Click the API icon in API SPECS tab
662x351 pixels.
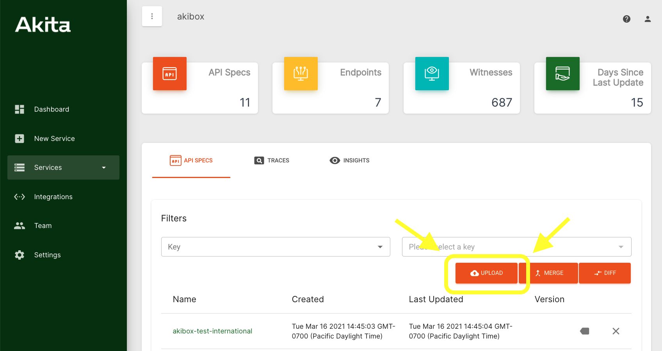pyautogui.click(x=176, y=160)
